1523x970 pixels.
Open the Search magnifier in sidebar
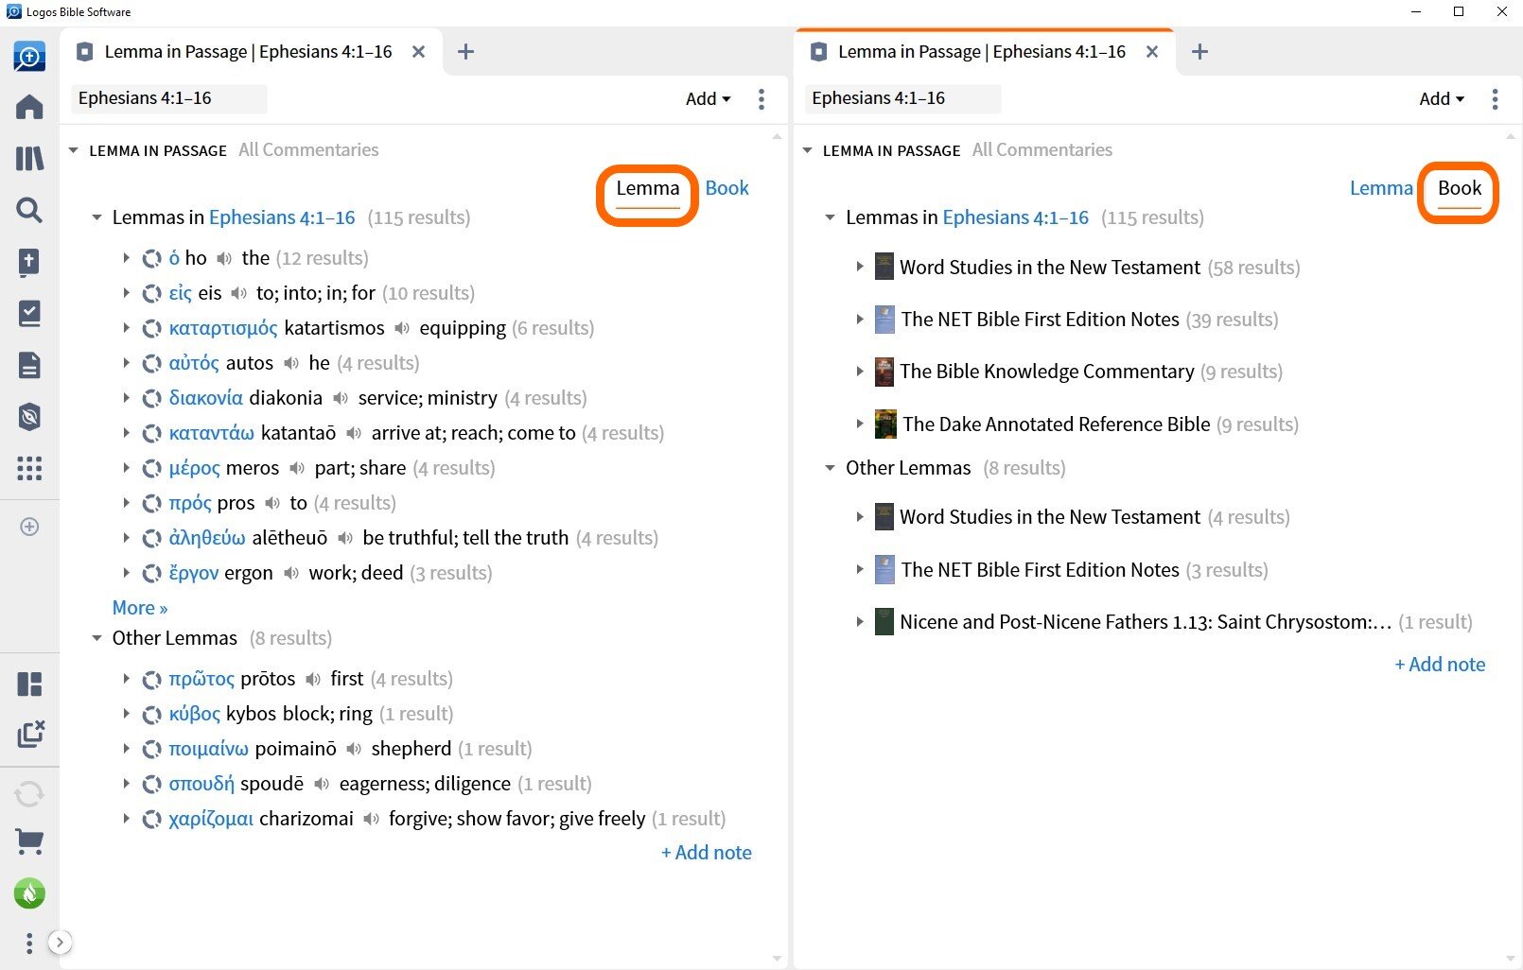tap(29, 210)
